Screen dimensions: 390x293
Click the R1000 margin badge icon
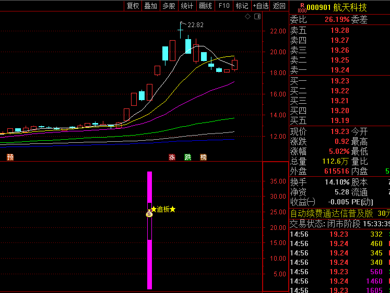point(301,7)
